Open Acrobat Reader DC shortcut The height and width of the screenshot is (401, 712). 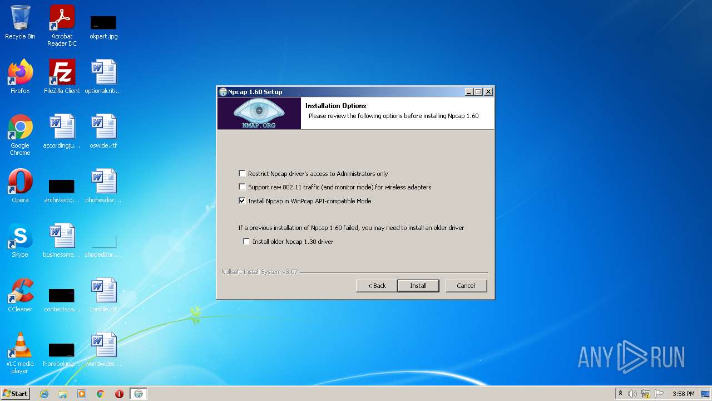(x=62, y=26)
